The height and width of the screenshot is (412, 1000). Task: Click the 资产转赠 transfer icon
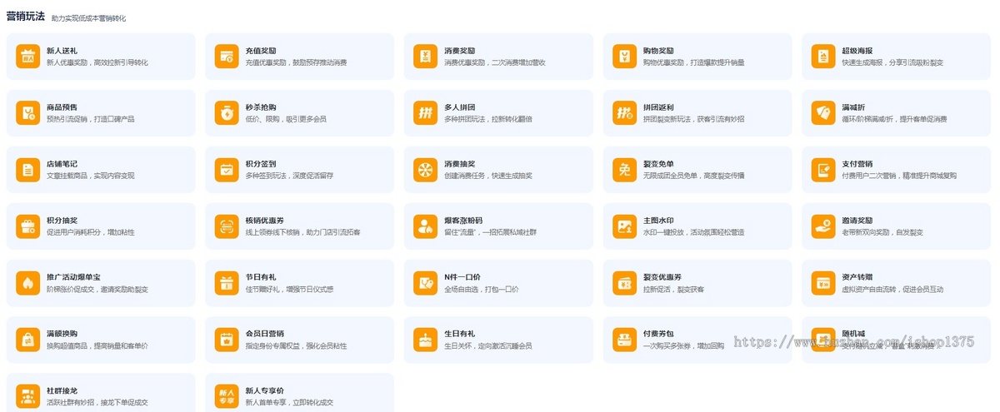coord(824,283)
